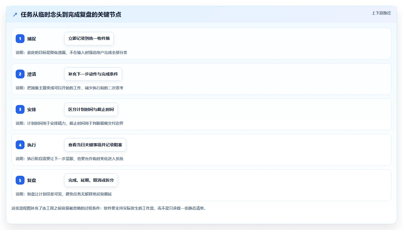
Task: Select the 立即记录到统一收件箱 chip
Action: 89,39
